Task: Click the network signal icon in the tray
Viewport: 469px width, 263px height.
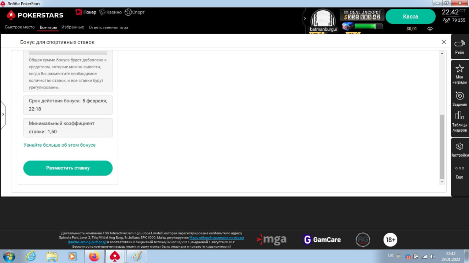Action: tap(424, 256)
